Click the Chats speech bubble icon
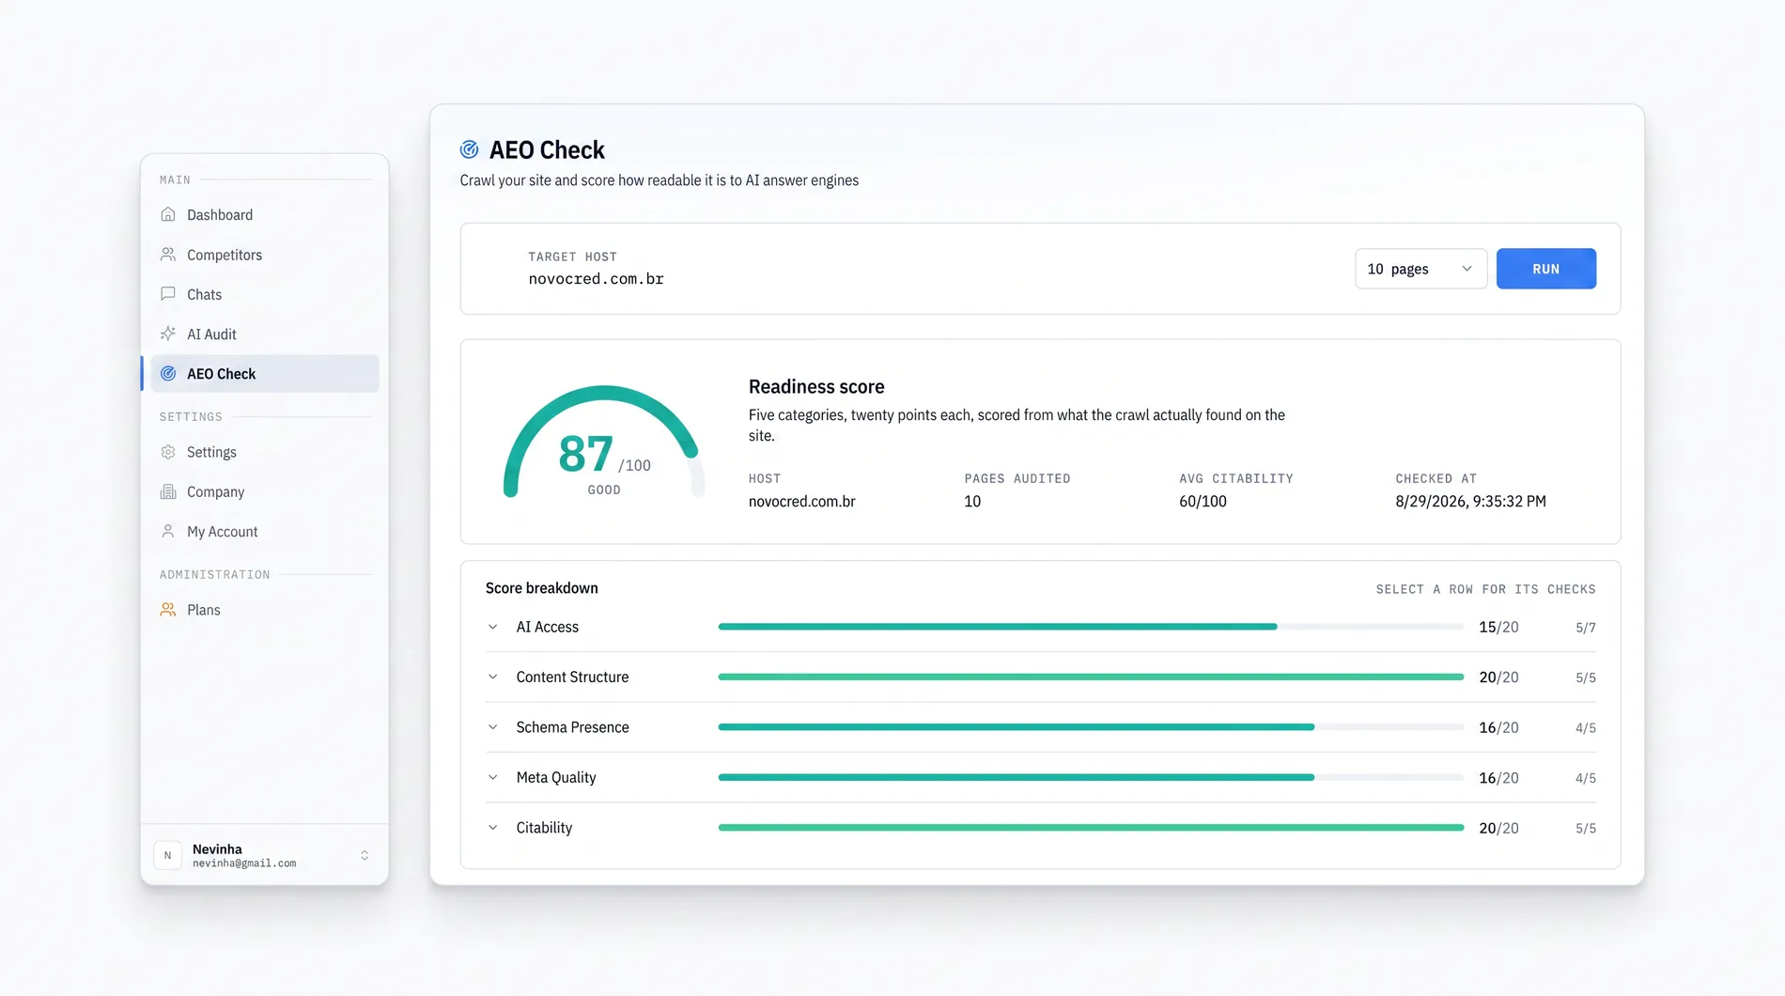 [x=168, y=294]
